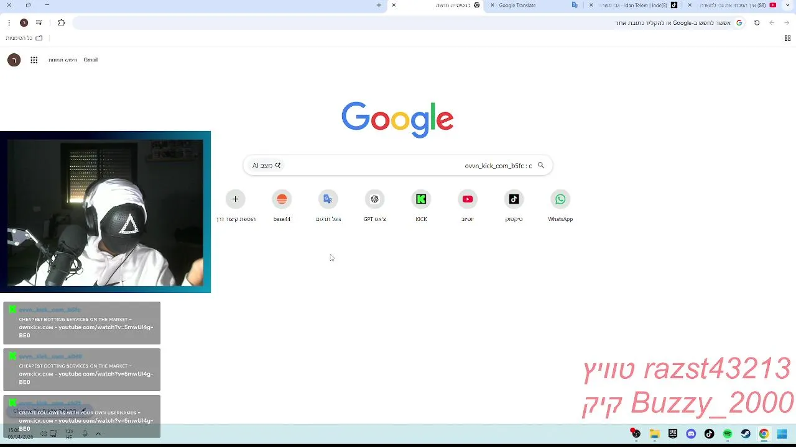This screenshot has width=796, height=447.
Task: Close the Idan Telem TikTok tab
Action: (591, 5)
